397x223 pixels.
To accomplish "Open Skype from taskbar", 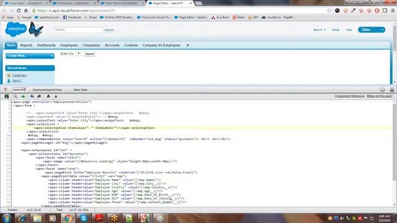I will (x=83, y=218).
